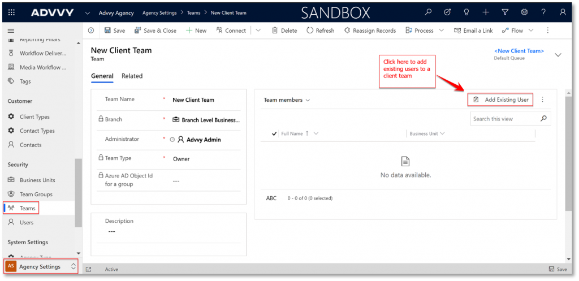This screenshot has height=281, width=579.
Task: Click the Add Existing User button
Action: [501, 100]
